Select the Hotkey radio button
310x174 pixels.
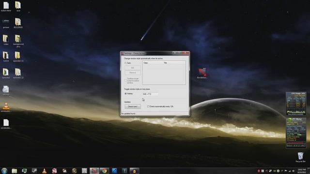pyautogui.click(x=125, y=94)
